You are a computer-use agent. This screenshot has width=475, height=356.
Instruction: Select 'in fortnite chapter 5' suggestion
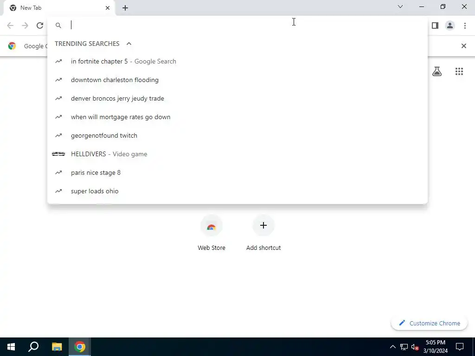237,62
